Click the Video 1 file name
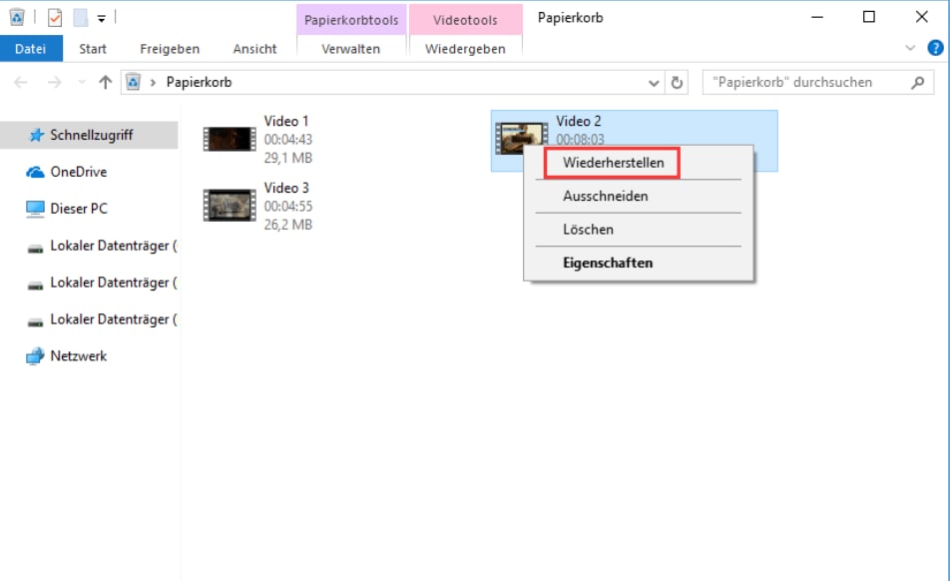 click(286, 121)
